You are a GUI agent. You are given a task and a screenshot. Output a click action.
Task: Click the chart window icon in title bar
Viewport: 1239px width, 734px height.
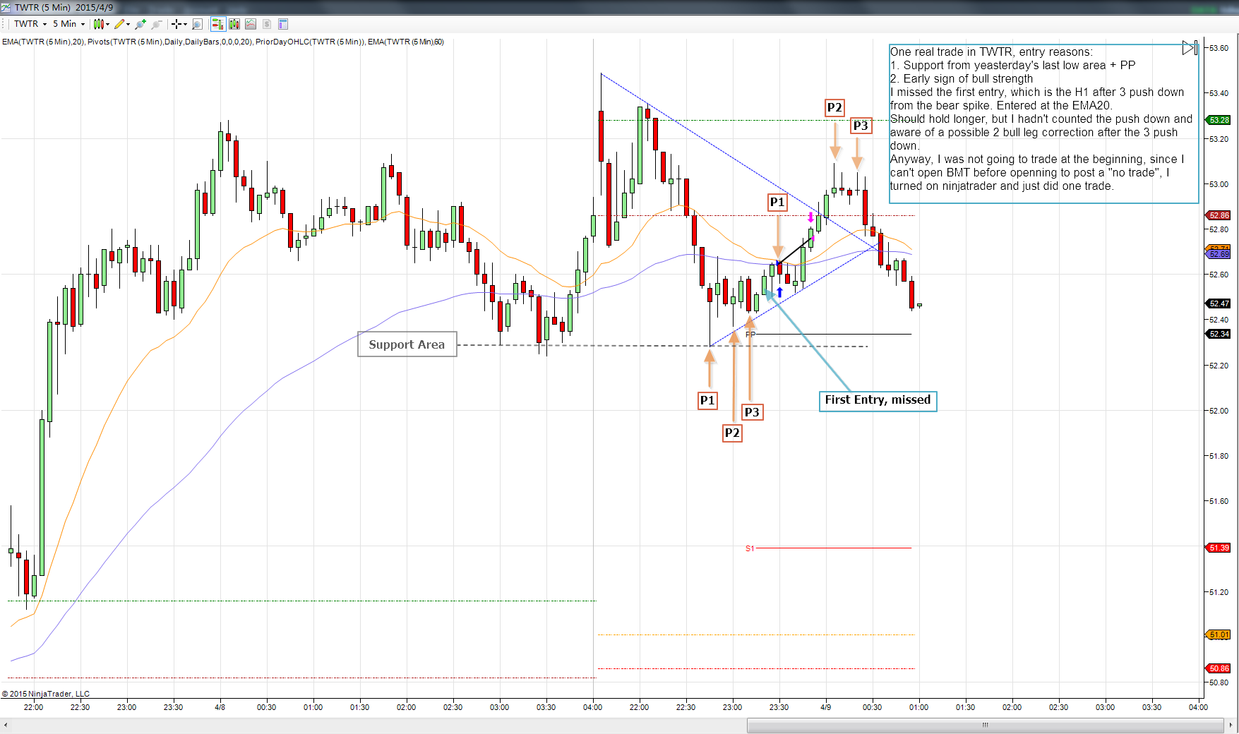coord(6,7)
